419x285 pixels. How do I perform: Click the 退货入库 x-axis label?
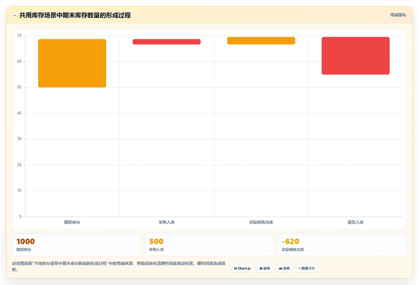(355, 222)
